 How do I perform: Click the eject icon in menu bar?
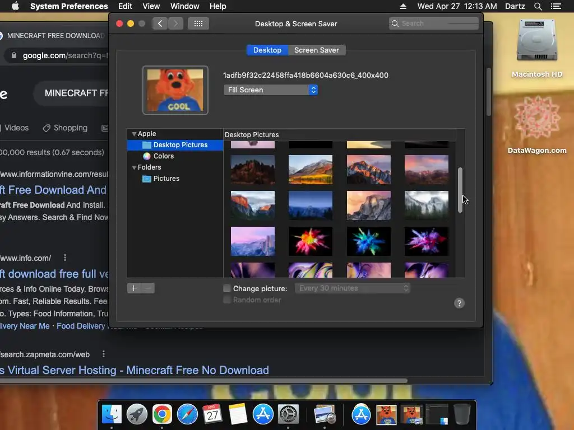pos(403,6)
